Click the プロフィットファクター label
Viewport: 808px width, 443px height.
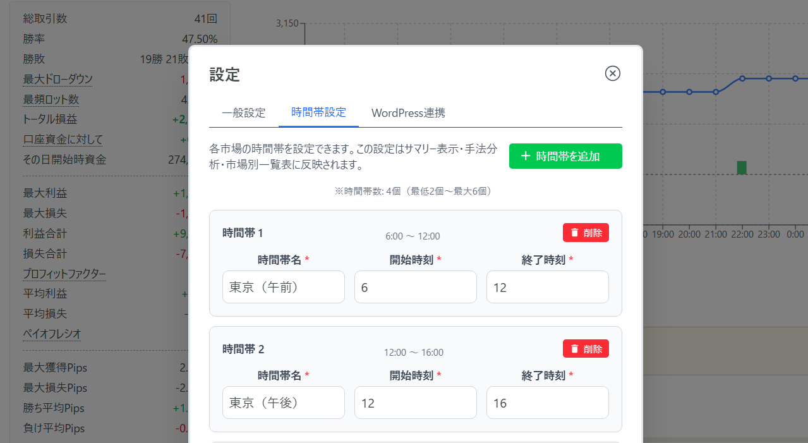pyautogui.click(x=64, y=274)
